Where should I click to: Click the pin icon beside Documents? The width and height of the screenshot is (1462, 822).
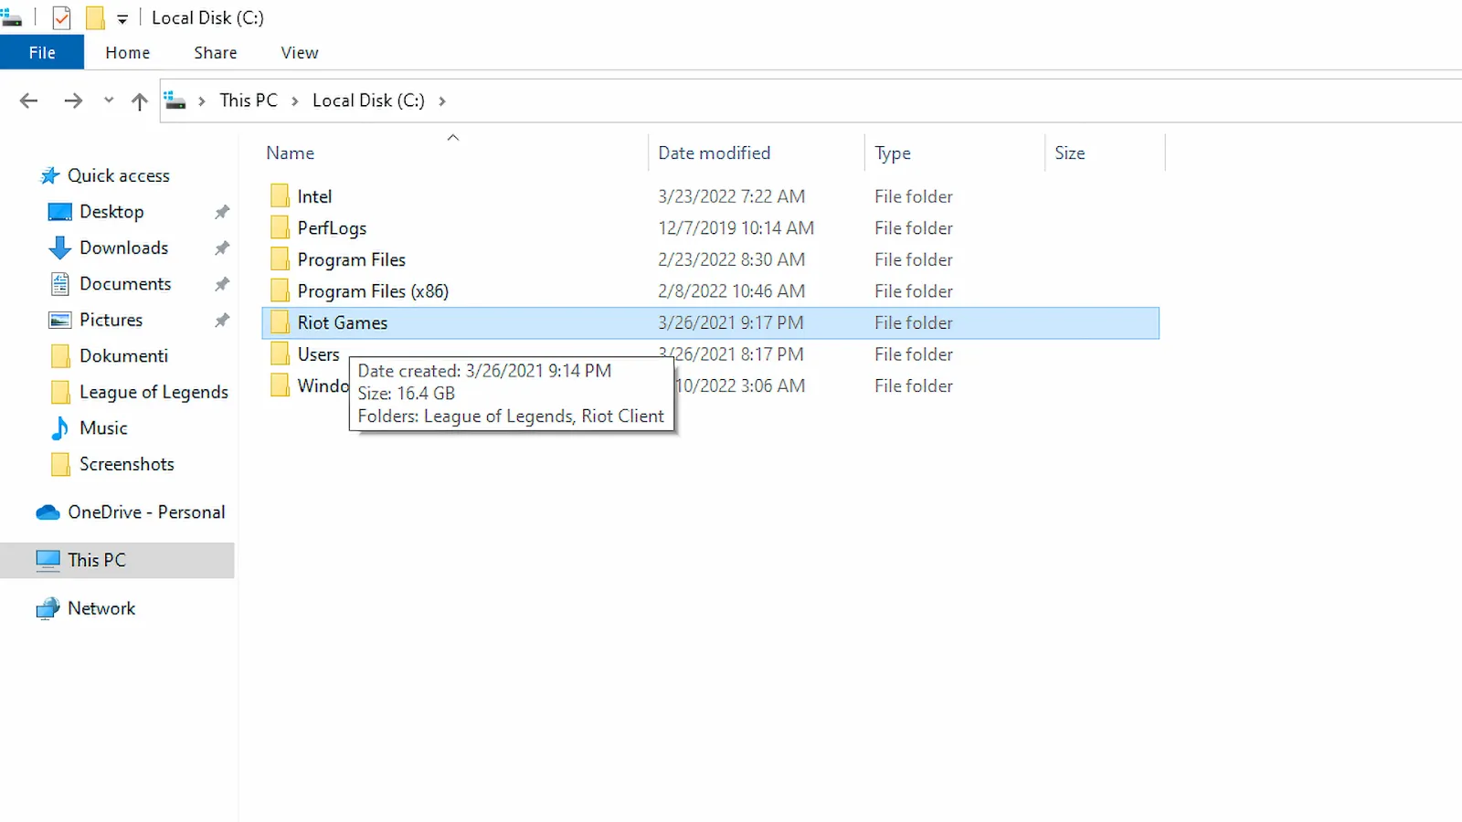[222, 284]
